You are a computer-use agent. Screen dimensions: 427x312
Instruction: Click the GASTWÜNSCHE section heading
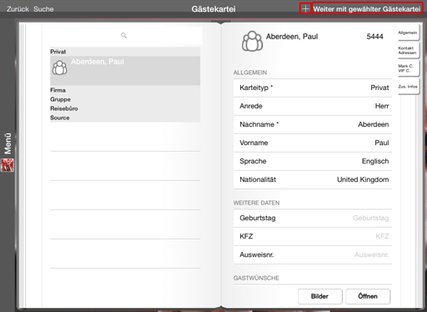click(256, 278)
